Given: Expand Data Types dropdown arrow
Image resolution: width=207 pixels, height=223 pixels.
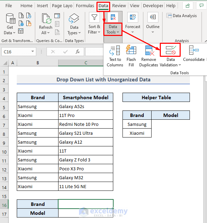Looking at the screenshot, I should coord(79,33).
